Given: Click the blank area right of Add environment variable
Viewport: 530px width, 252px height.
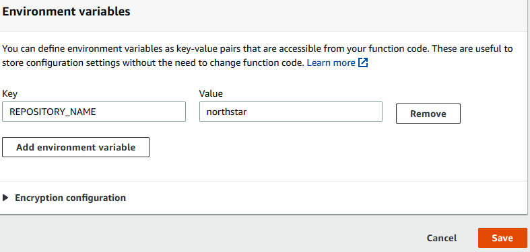Looking at the screenshot, I should pyautogui.click(x=335, y=147).
